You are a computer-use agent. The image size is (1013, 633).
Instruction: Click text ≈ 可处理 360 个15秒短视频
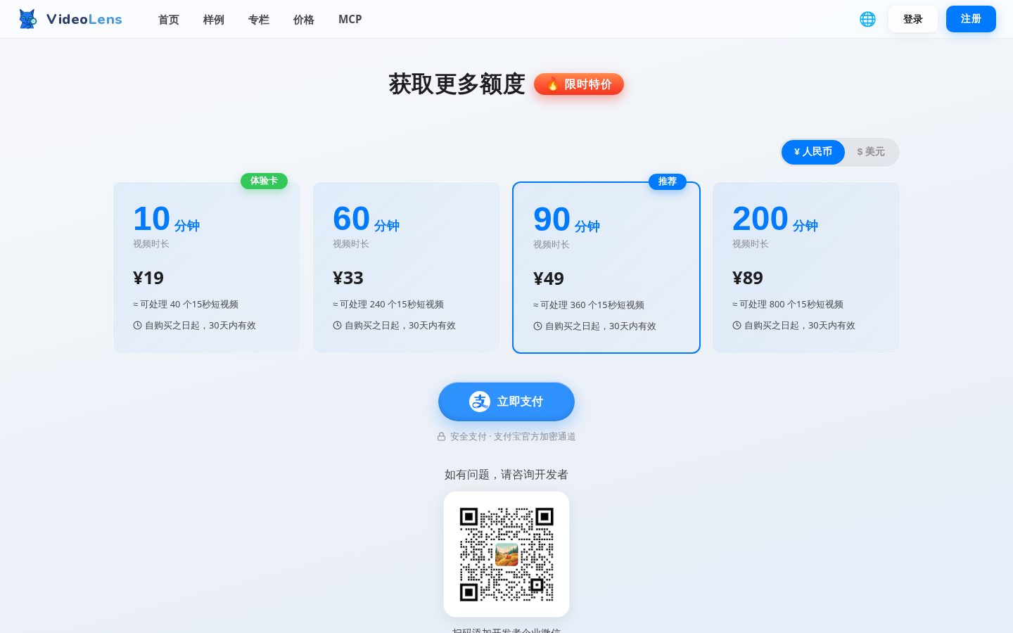(x=589, y=305)
